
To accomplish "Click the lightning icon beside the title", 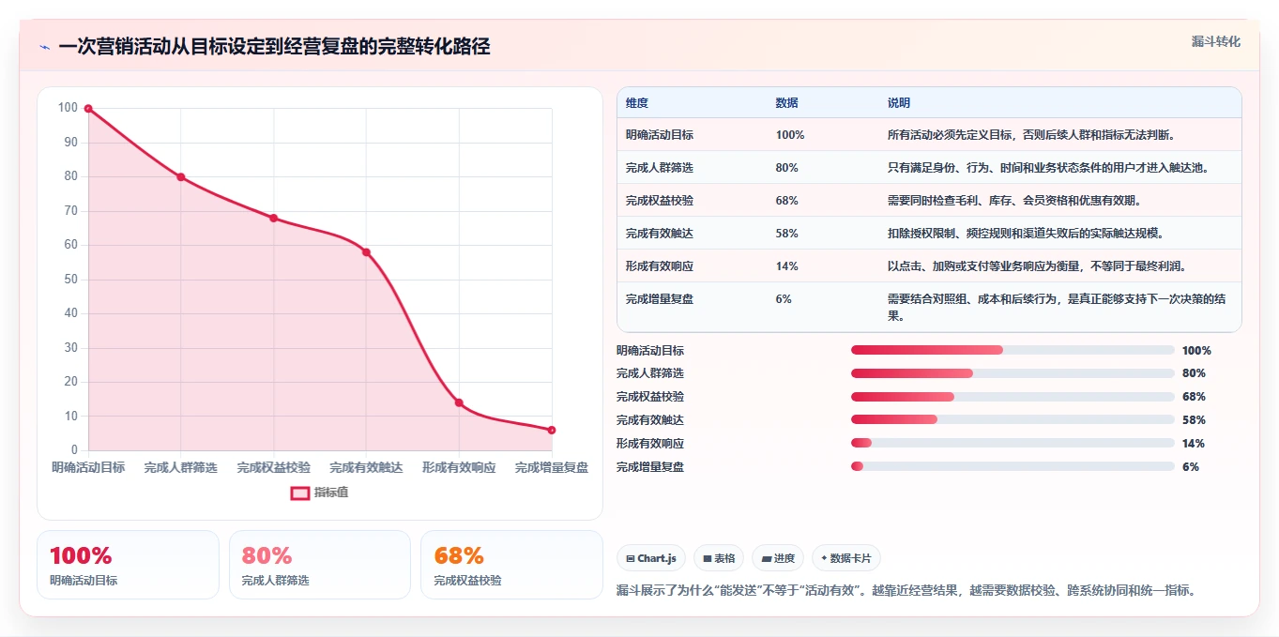I will tap(44, 47).
